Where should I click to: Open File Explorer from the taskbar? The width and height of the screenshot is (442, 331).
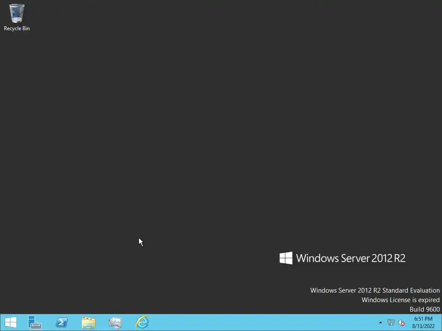(88, 322)
